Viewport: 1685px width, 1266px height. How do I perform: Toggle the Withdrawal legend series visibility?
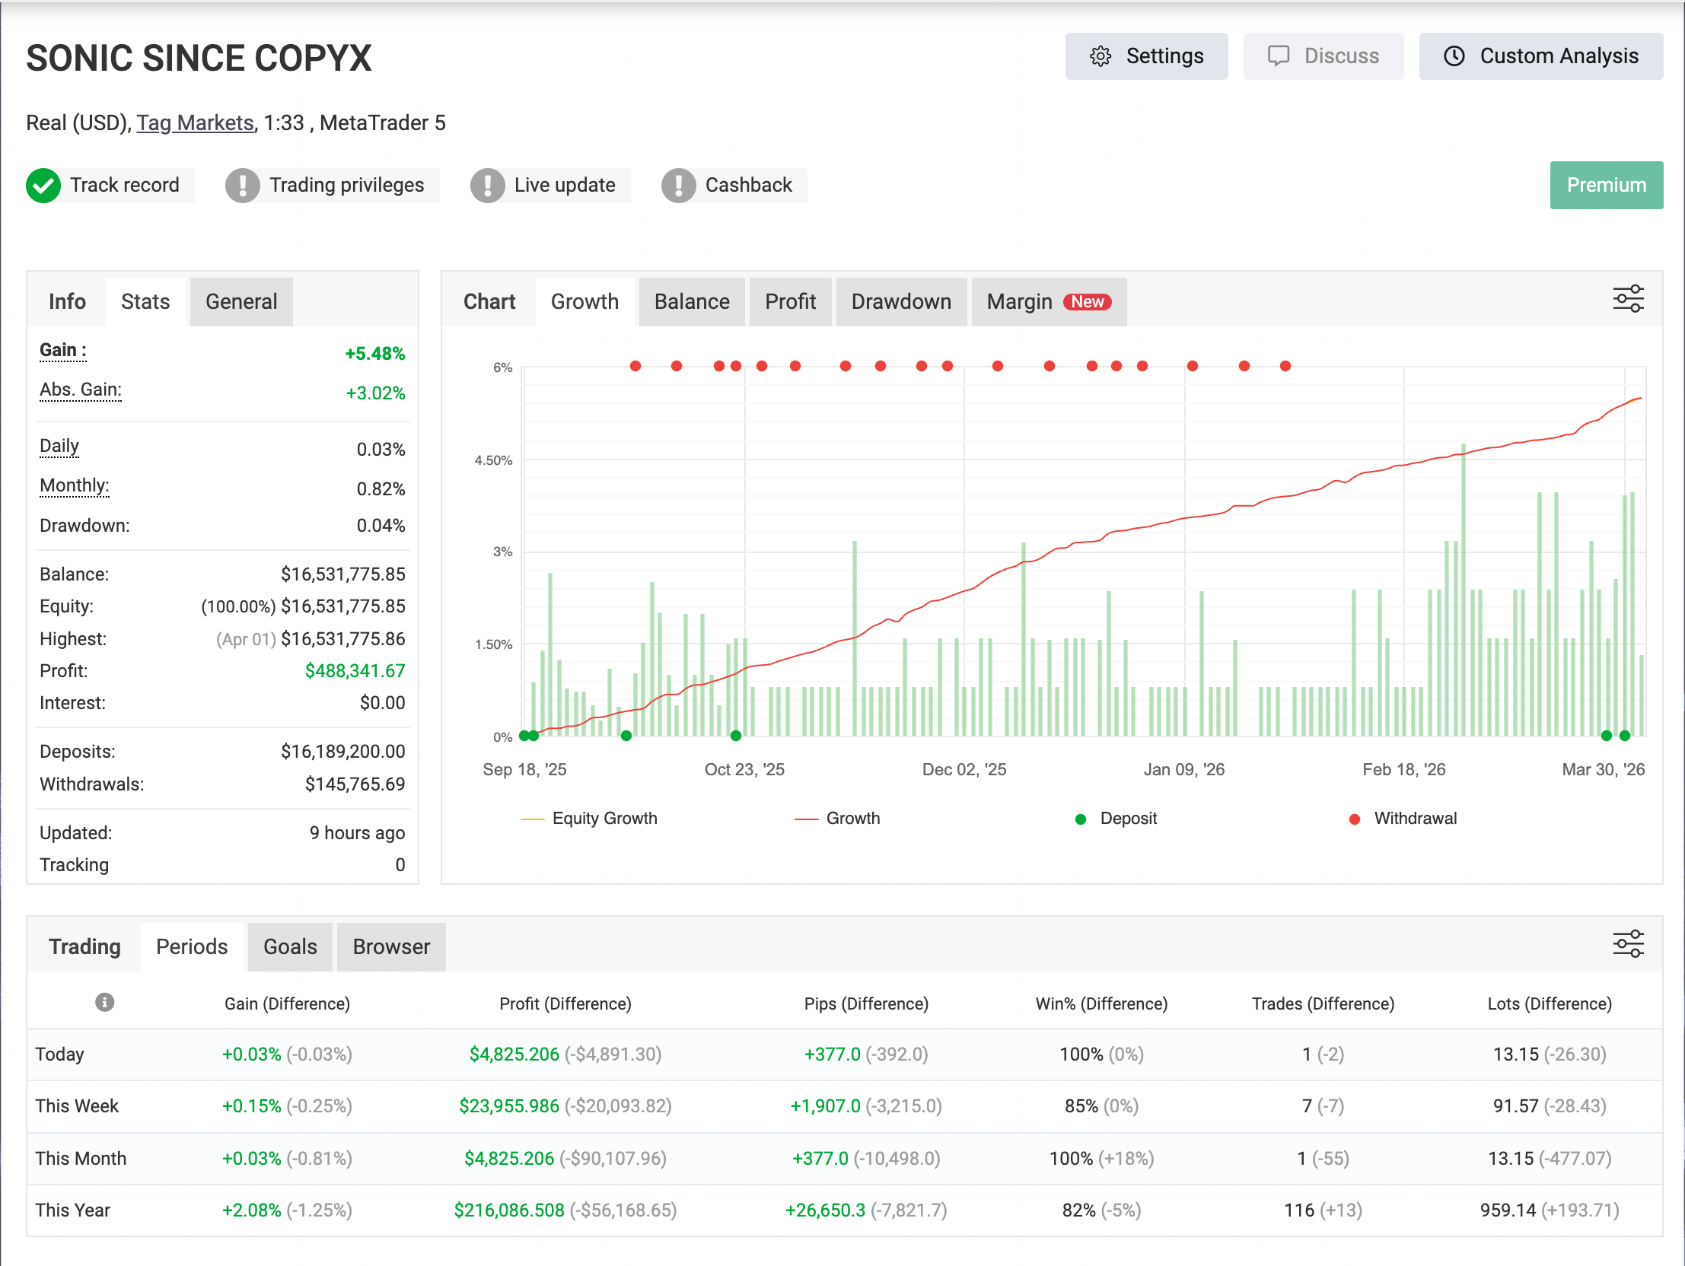pyautogui.click(x=1415, y=818)
